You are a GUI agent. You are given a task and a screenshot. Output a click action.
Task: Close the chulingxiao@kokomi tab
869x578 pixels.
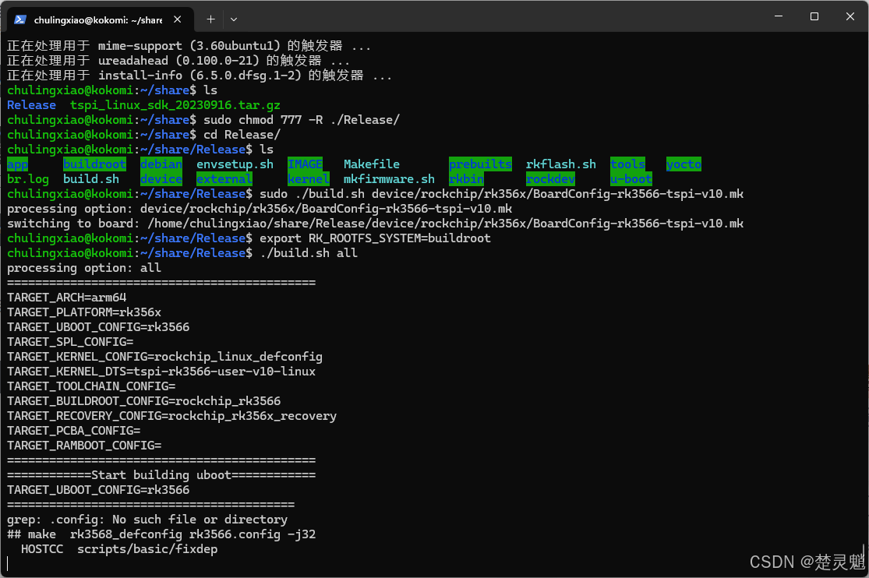click(178, 19)
